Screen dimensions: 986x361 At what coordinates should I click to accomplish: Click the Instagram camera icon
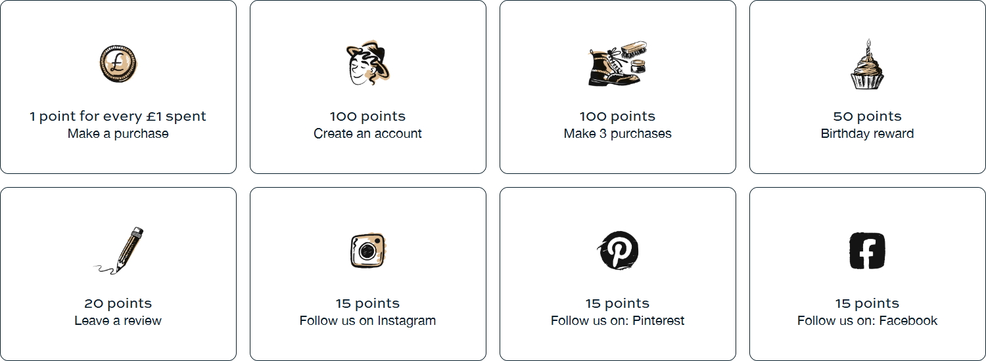(368, 251)
